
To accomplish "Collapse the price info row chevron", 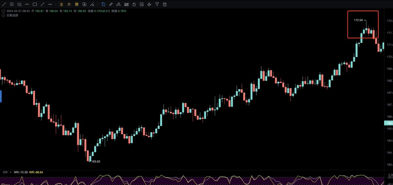I will click(x=3, y=11).
